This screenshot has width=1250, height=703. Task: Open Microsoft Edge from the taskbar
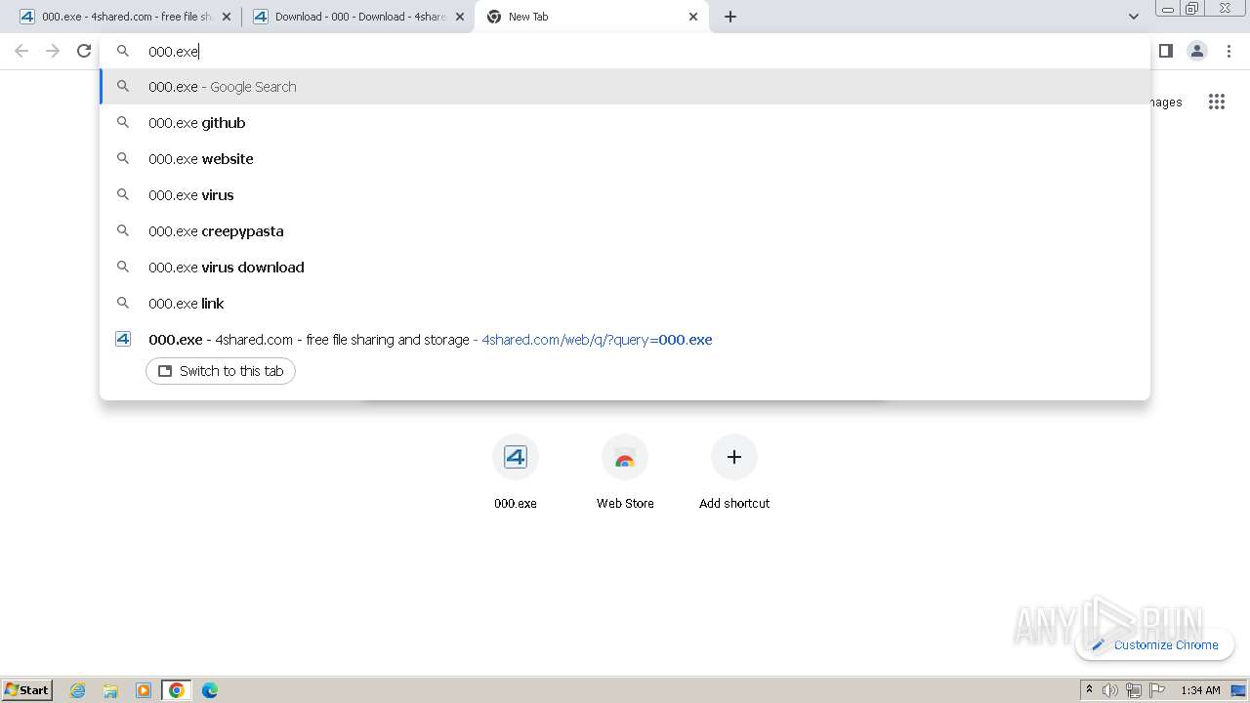pos(210,690)
